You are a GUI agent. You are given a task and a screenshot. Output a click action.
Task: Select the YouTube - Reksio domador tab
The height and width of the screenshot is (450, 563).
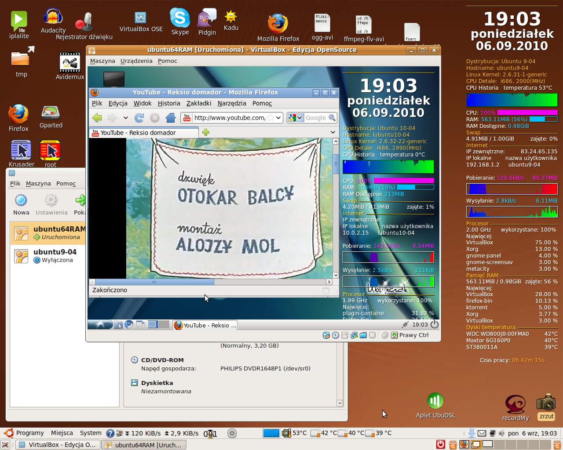tap(144, 133)
